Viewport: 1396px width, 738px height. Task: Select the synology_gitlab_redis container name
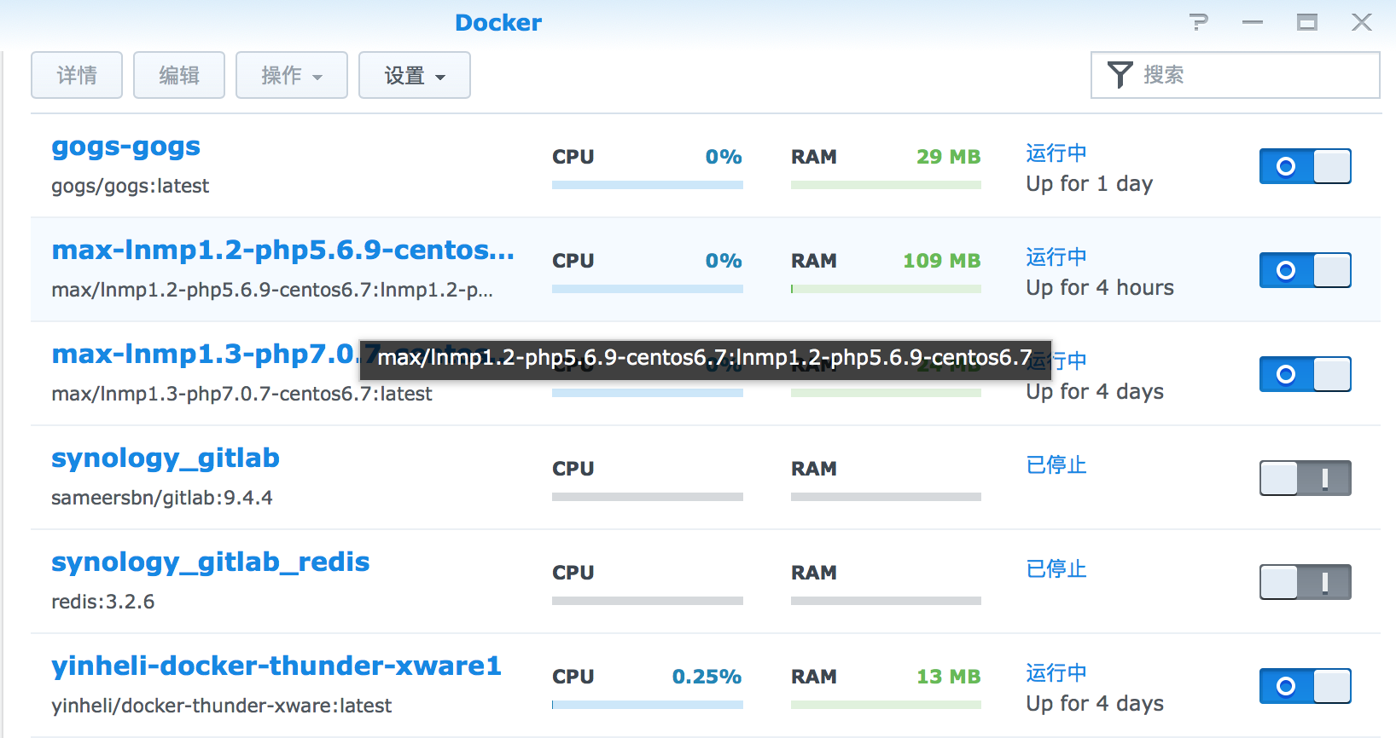coord(211,562)
